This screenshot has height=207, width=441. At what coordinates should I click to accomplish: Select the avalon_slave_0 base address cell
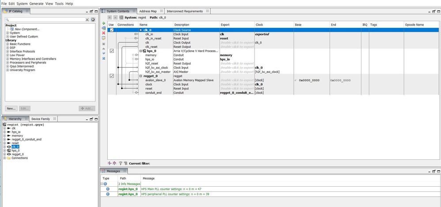pyautogui.click(x=311, y=80)
